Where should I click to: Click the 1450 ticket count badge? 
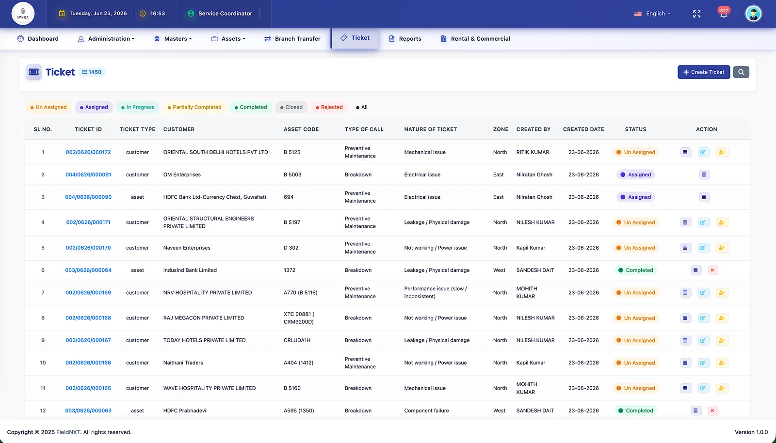(x=92, y=72)
